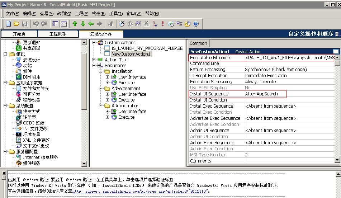This screenshot has height=198, width=341.
Task: Switch to the 开始页 tab
Action: 19,34
